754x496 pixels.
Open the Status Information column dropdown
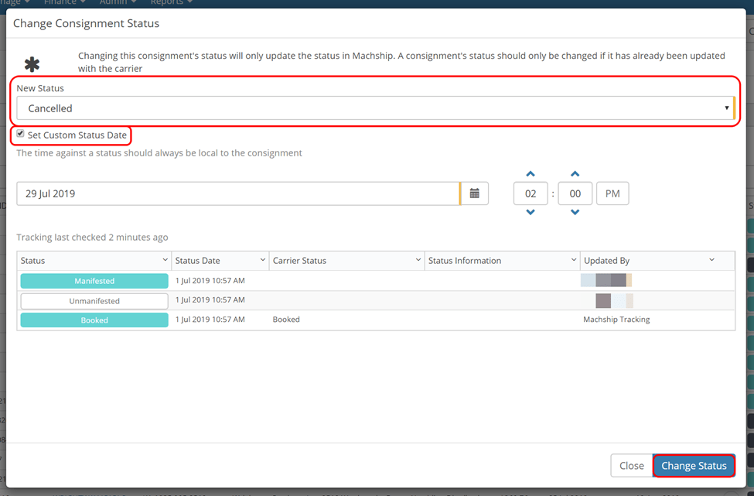pyautogui.click(x=573, y=260)
